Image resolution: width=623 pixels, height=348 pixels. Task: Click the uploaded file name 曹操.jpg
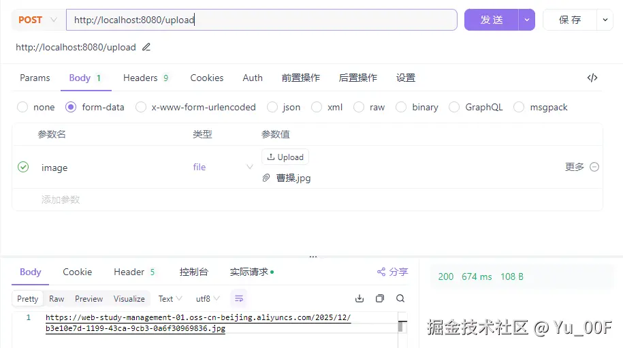pyautogui.click(x=293, y=178)
